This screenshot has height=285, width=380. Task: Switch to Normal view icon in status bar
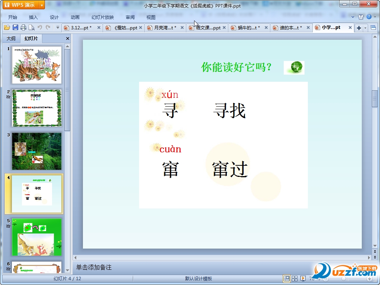tap(286, 278)
